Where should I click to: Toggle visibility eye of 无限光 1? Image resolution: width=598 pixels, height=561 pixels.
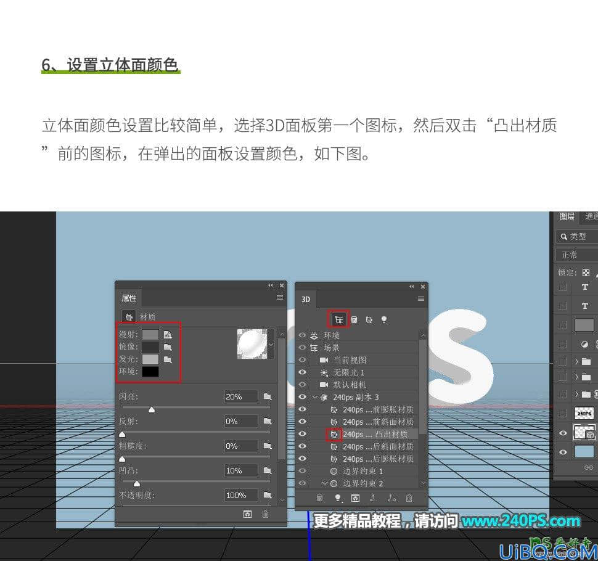coord(303,372)
